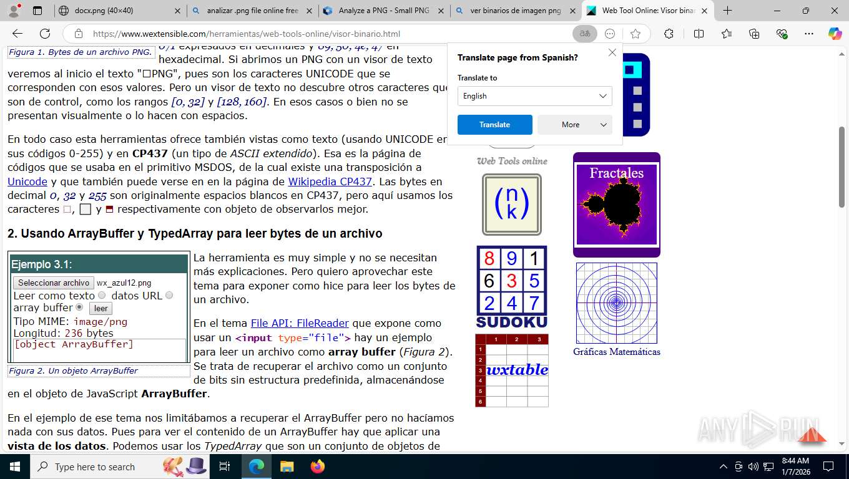Select 'Leer como texto' radio button
This screenshot has width=849, height=479.
[x=102, y=295]
